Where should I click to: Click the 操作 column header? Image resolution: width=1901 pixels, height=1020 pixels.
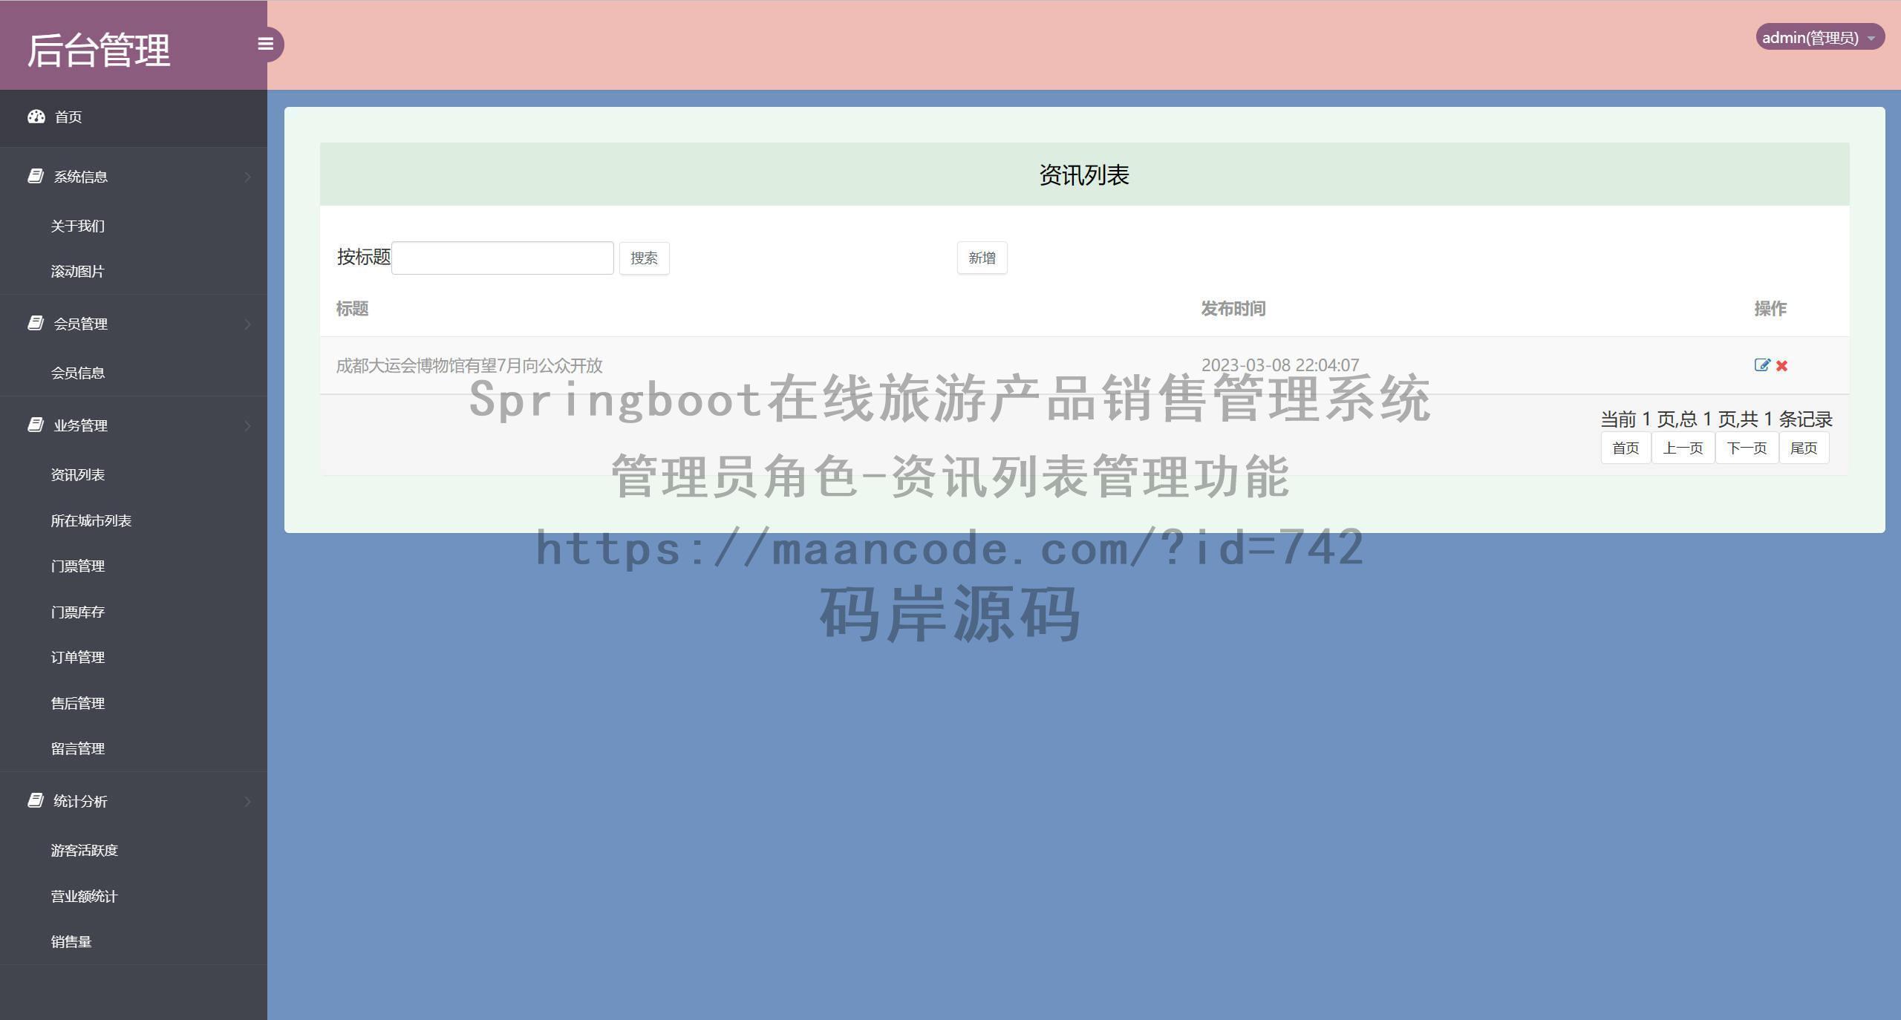coord(1770,309)
